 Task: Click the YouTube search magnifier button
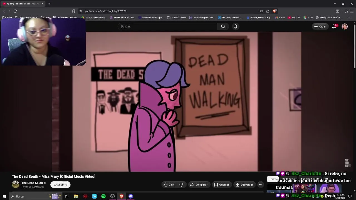click(x=223, y=26)
